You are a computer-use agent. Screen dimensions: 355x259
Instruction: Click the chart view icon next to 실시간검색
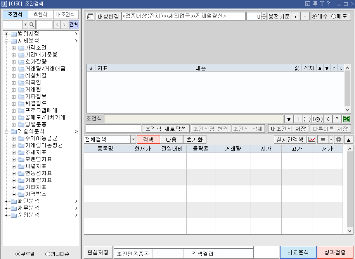coord(312,140)
